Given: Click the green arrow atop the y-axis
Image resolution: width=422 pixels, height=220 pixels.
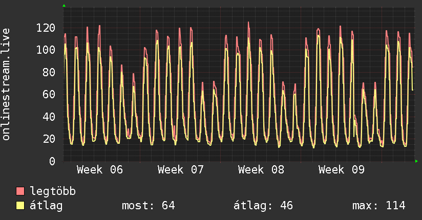Looking at the screenshot, I should (64, 6).
